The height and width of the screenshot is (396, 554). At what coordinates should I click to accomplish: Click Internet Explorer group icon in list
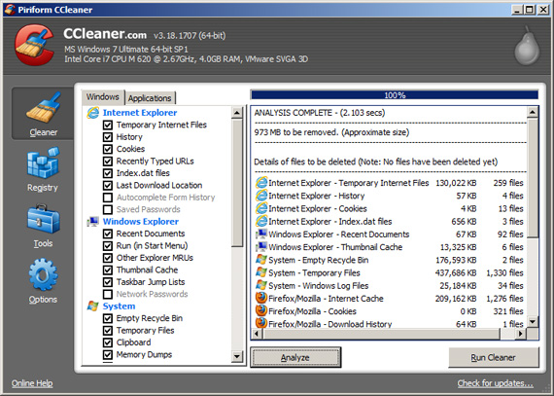point(93,113)
